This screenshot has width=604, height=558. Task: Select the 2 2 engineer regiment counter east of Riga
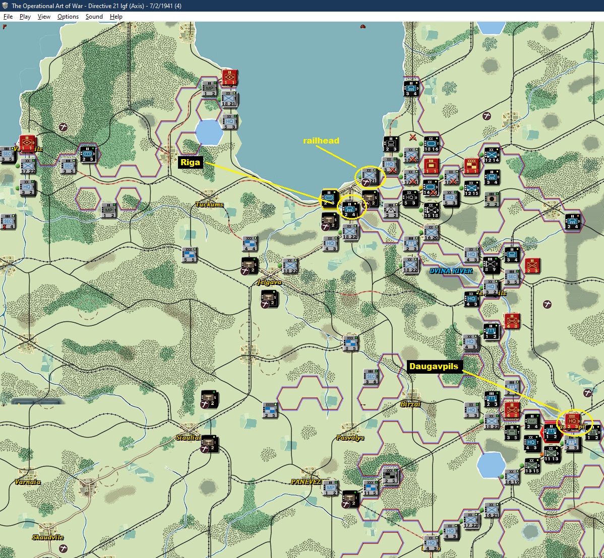[391, 211]
